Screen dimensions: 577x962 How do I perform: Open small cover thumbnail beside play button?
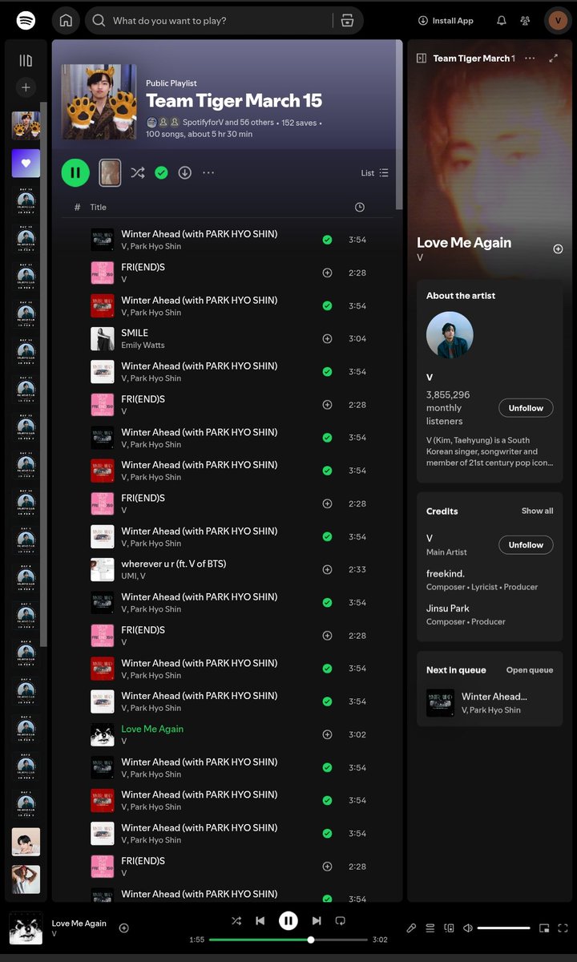point(110,172)
